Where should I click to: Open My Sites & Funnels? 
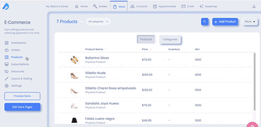pos(57,6)
